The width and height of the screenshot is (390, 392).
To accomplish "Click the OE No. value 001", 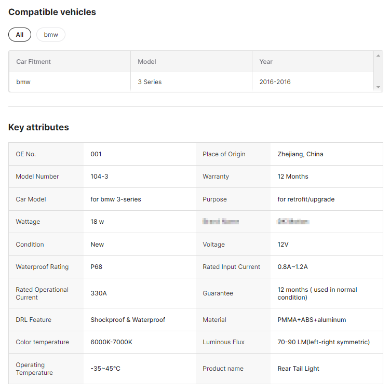I will click(96, 154).
